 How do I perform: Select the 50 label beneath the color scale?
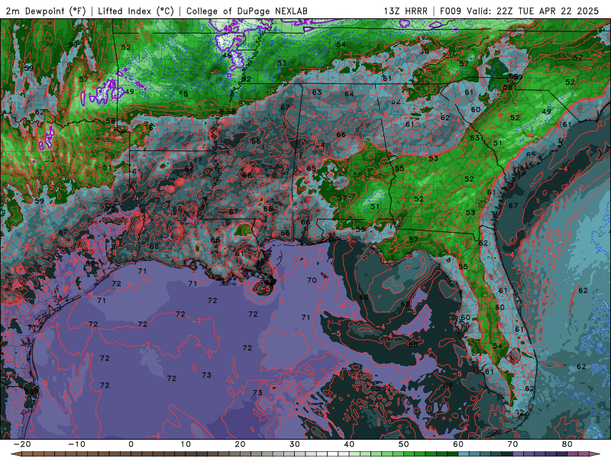click(404, 444)
